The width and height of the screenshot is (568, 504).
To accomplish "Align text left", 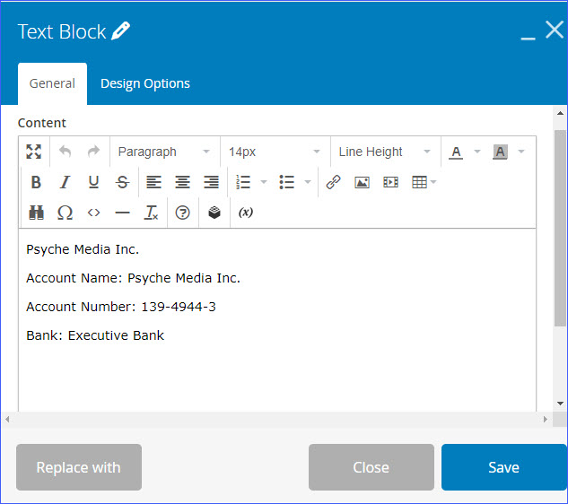I will coord(153,182).
